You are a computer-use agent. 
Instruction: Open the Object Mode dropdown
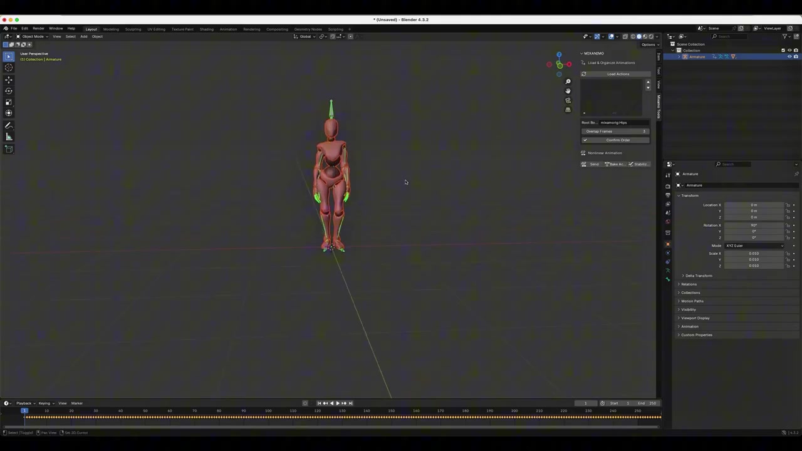pos(32,36)
